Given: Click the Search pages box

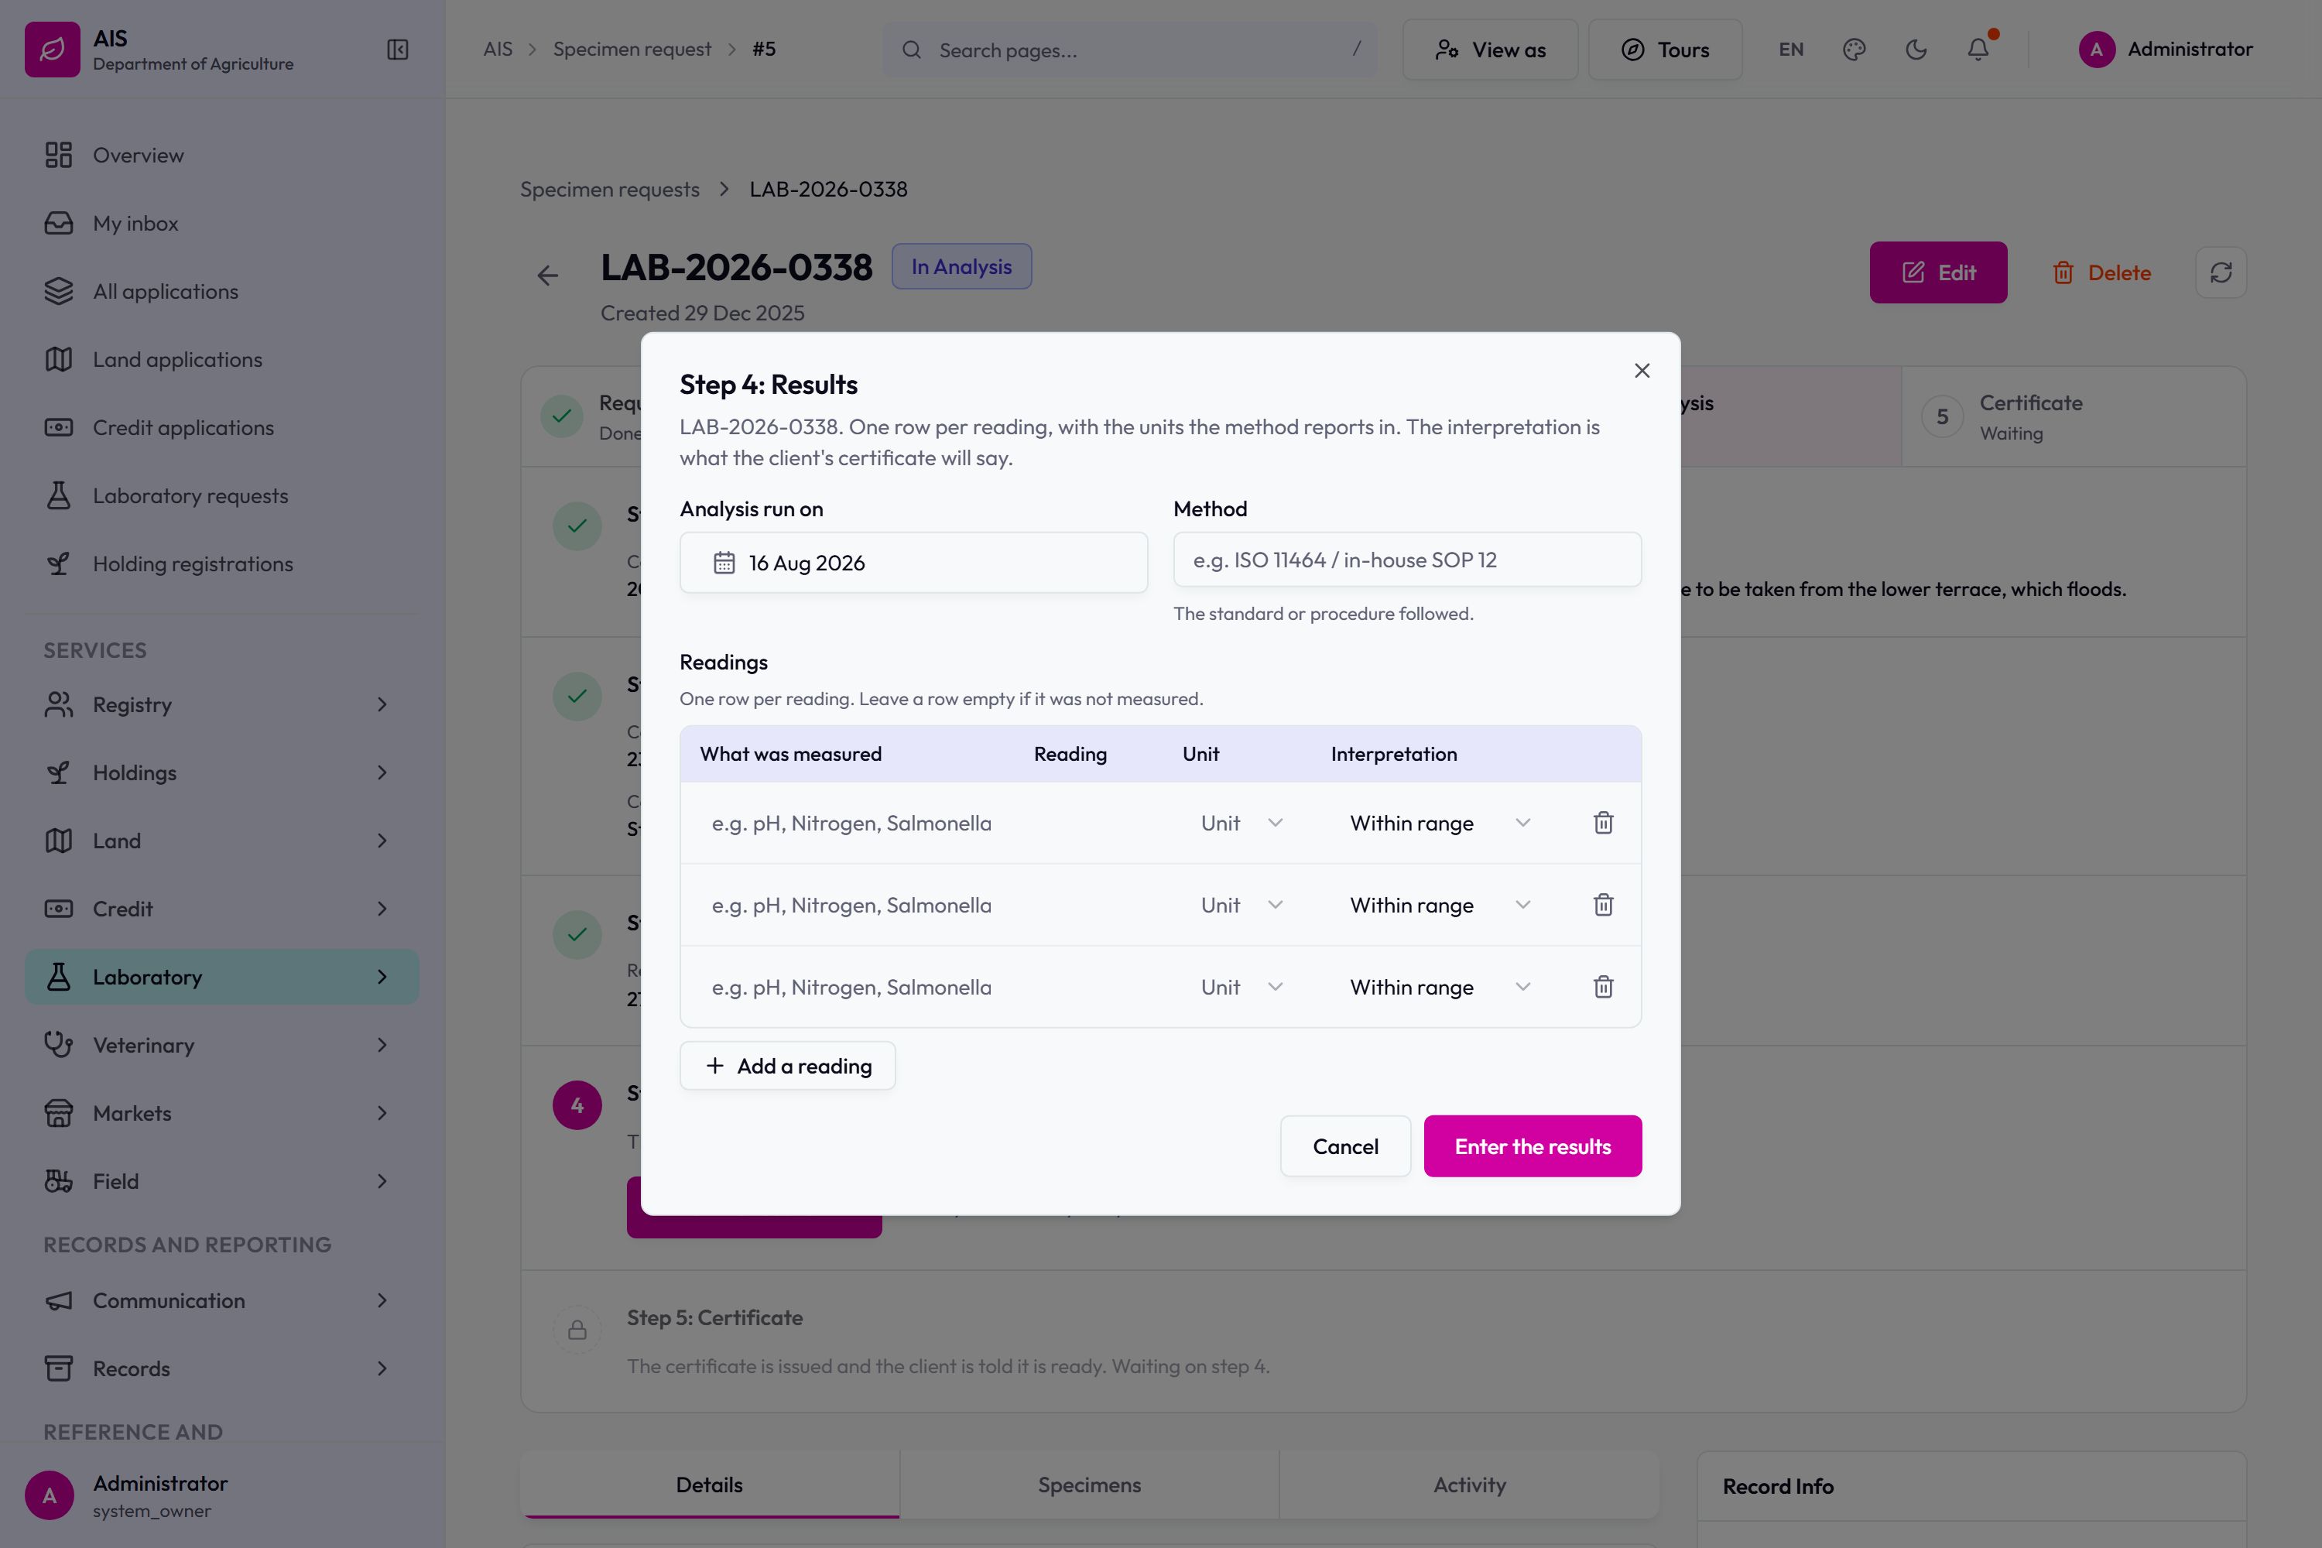Looking at the screenshot, I should (x=1130, y=50).
